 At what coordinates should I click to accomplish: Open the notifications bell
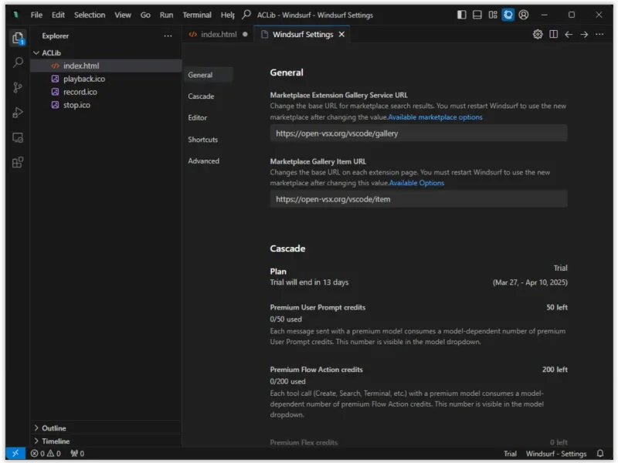pyautogui.click(x=600, y=453)
